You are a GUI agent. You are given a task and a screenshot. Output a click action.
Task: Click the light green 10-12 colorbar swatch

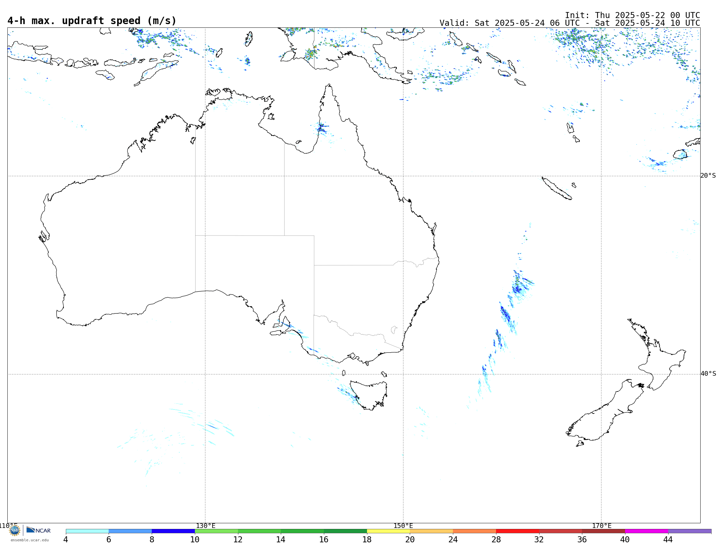coord(216,531)
